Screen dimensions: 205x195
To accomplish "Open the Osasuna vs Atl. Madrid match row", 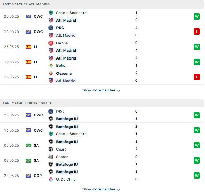I will [x=102, y=77].
